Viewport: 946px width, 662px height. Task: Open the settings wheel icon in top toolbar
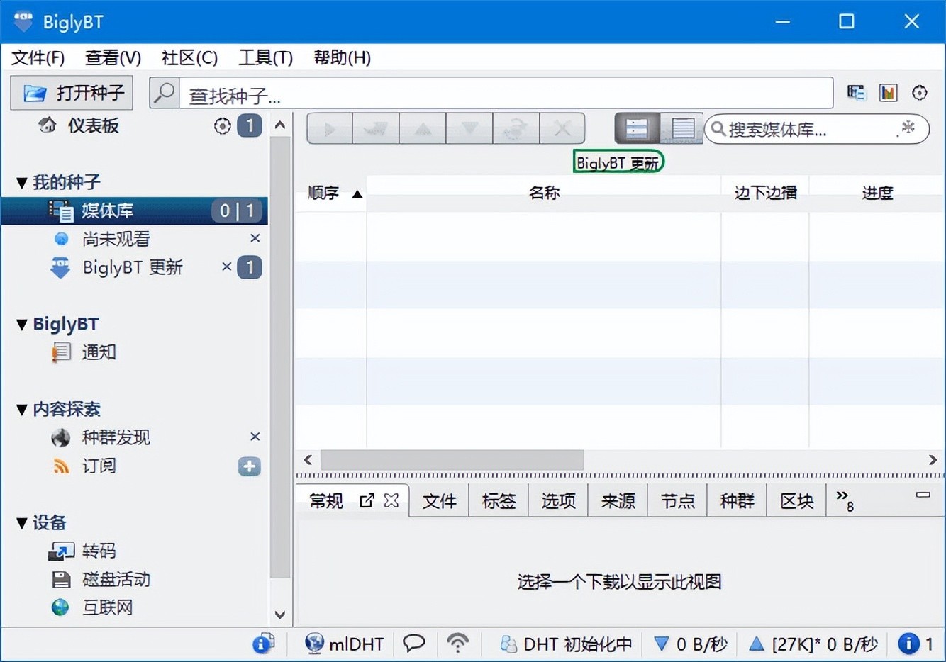920,93
